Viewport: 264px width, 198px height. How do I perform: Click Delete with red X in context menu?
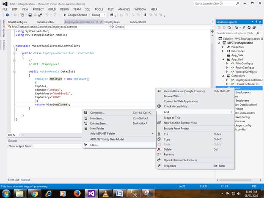click(167, 149)
